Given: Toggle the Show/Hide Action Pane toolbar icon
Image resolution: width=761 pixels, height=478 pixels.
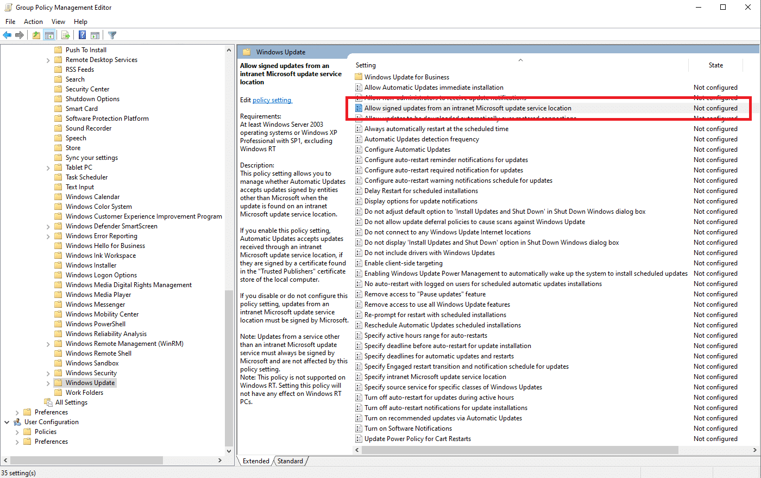Looking at the screenshot, I should 95,35.
